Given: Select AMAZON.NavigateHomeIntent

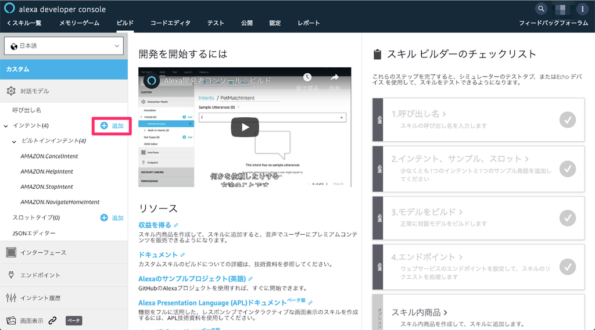Looking at the screenshot, I should [x=60, y=202].
